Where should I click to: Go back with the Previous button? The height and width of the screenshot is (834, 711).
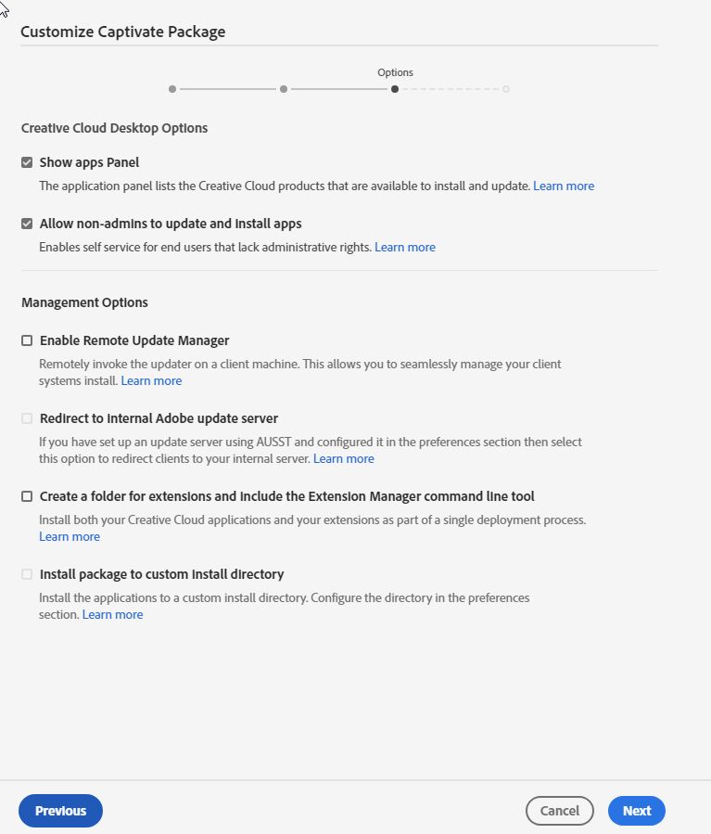tap(60, 811)
